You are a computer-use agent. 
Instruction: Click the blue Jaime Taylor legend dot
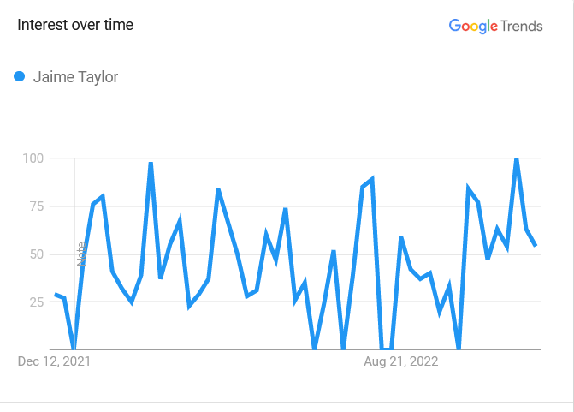[x=19, y=76]
